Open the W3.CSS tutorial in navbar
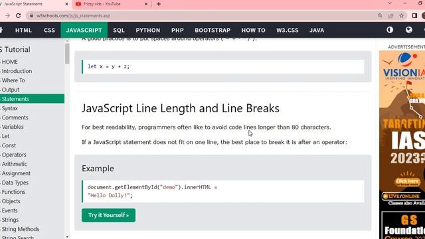This screenshot has height=239, width=425. (288, 30)
